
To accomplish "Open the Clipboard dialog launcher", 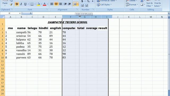I will pos(12,10).
